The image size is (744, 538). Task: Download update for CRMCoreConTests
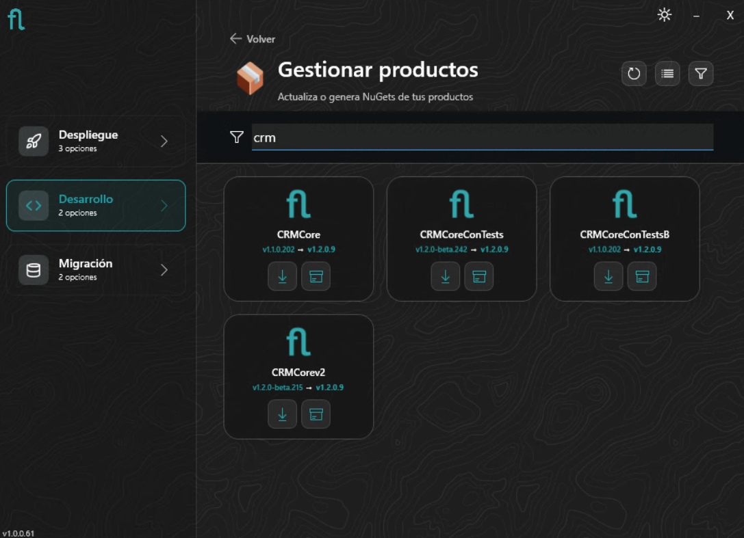point(445,276)
